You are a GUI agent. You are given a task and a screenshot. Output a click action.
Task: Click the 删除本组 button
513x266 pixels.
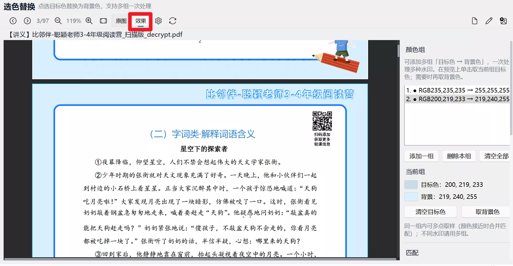459,156
